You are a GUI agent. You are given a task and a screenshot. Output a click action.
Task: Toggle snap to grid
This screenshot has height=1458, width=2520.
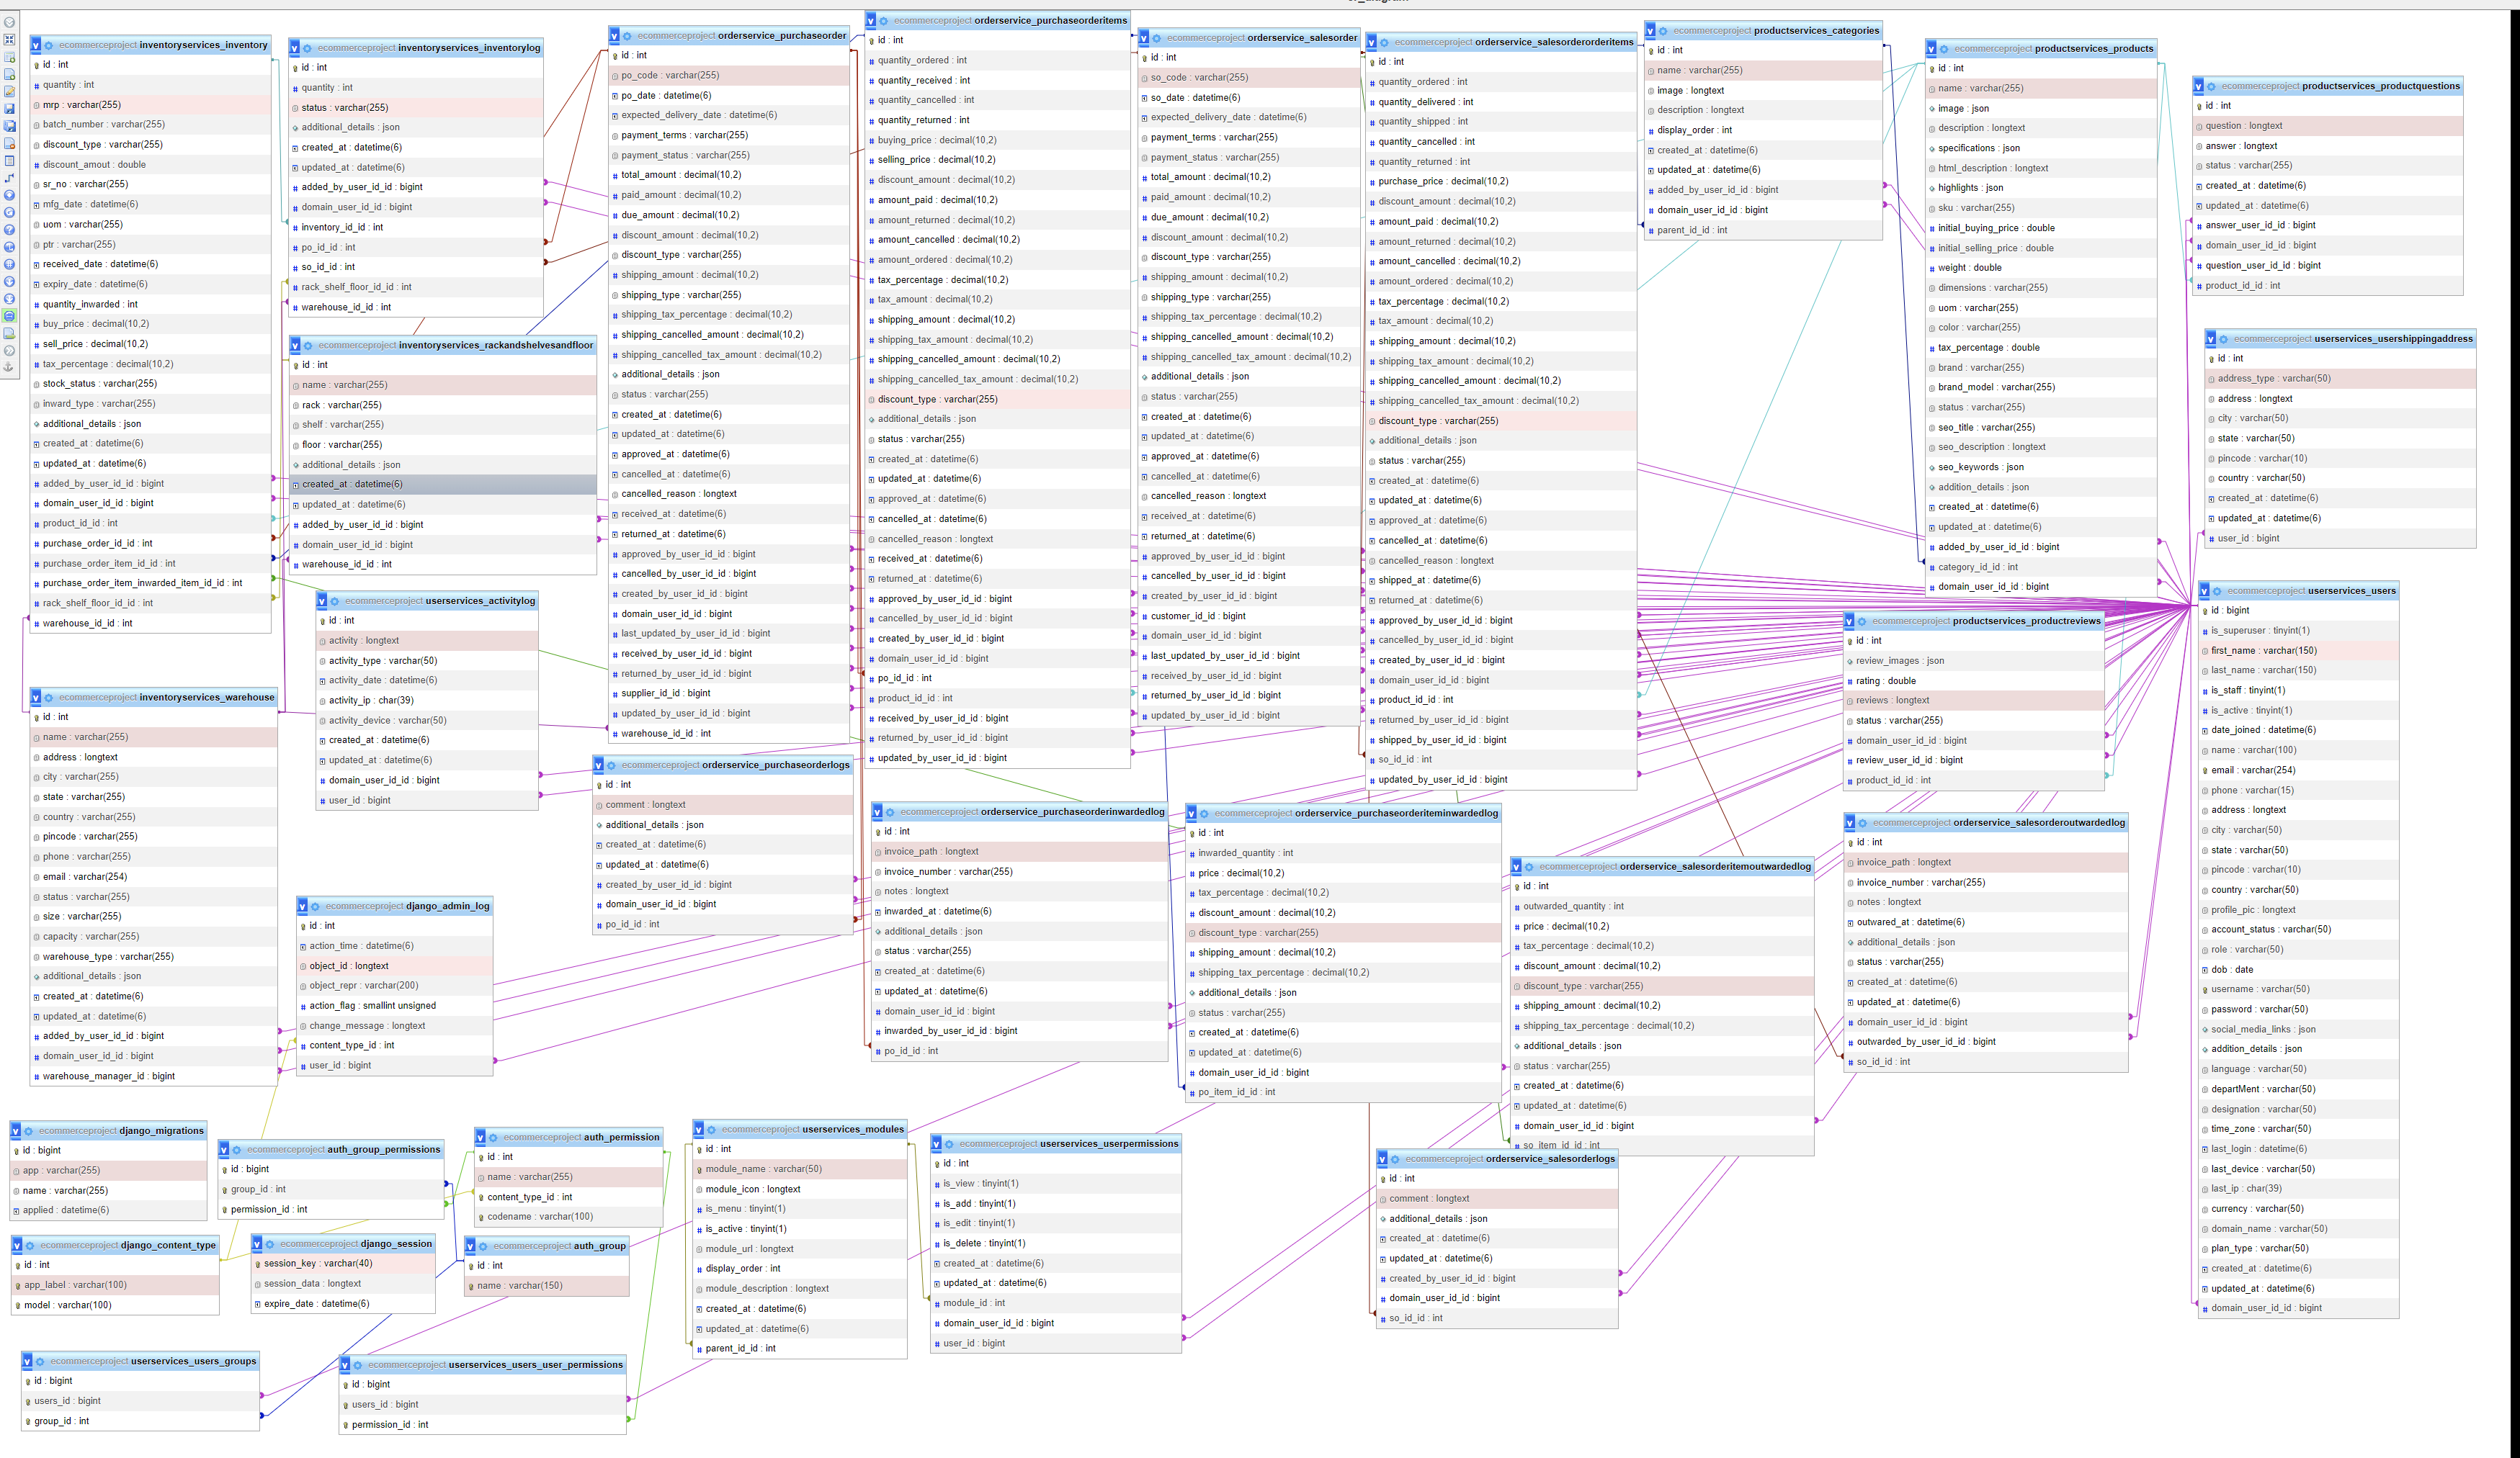click(x=9, y=265)
